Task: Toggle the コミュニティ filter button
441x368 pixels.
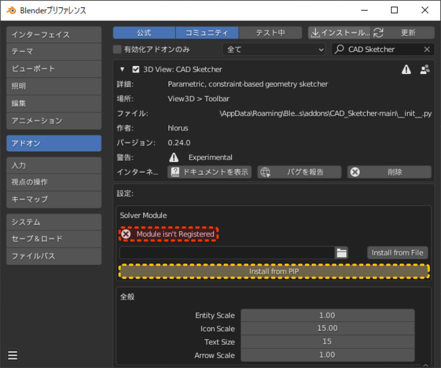Action: coord(207,33)
